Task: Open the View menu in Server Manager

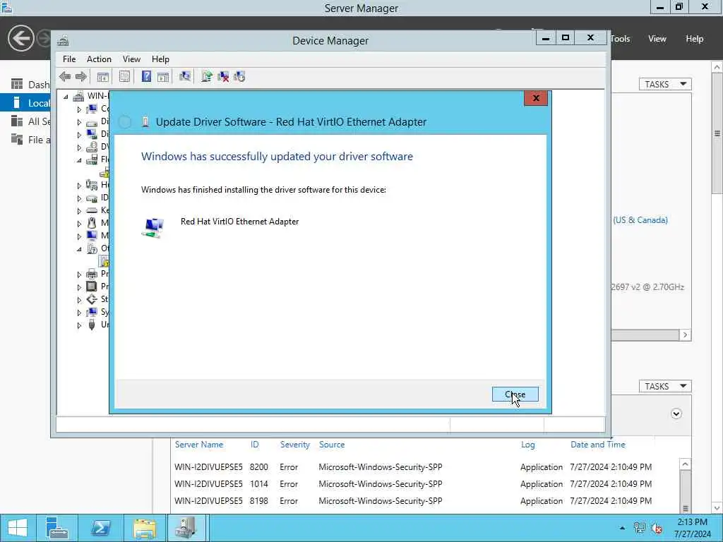Action: (657, 39)
